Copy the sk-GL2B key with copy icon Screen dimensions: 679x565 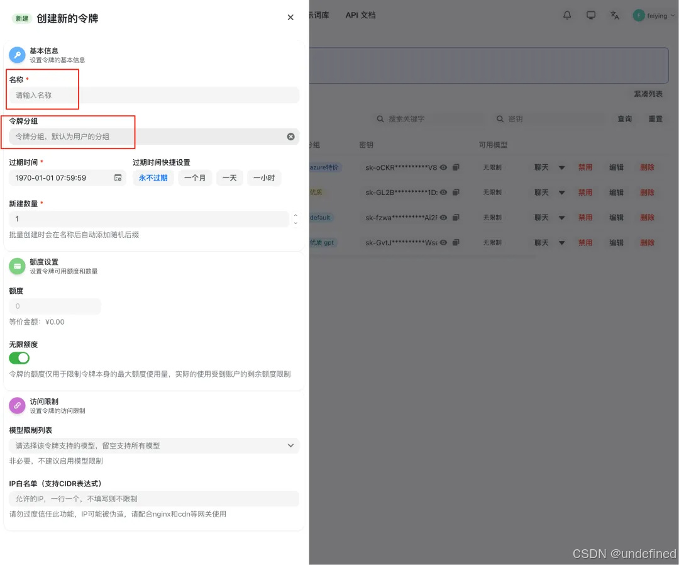[456, 193]
